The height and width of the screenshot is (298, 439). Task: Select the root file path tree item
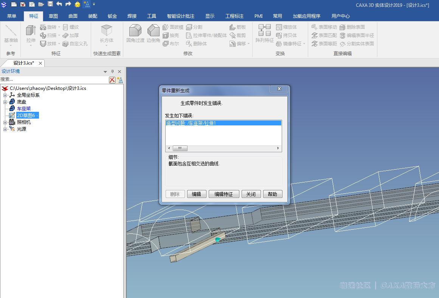(48, 88)
